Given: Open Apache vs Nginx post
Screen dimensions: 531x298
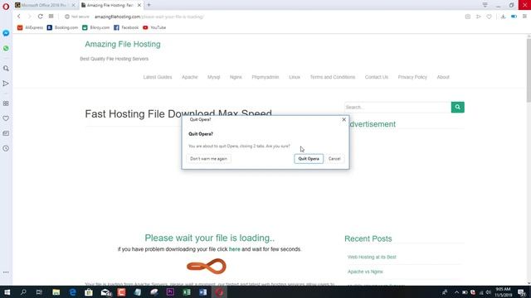Looking at the screenshot, I should (365, 272).
